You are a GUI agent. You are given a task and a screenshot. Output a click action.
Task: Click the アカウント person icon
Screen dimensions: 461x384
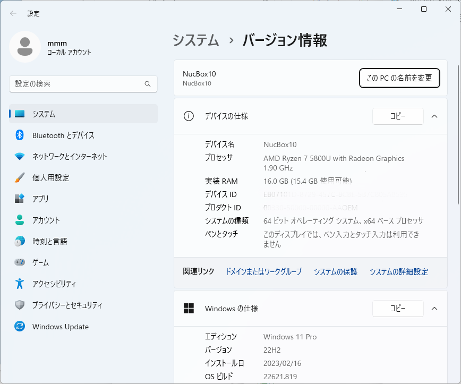(x=20, y=220)
